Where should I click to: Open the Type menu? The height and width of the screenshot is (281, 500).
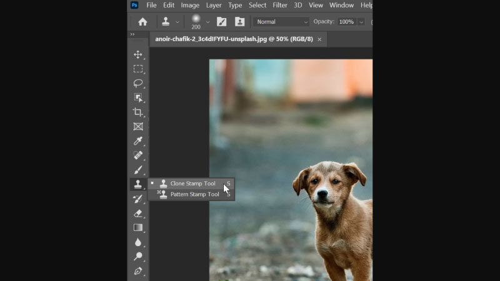pyautogui.click(x=235, y=5)
